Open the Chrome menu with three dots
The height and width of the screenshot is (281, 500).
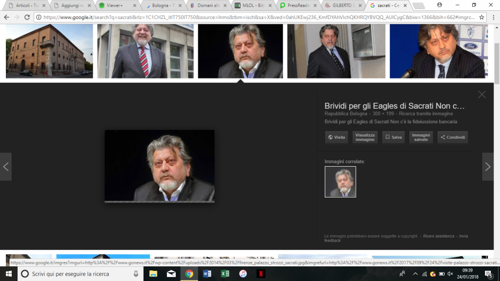pyautogui.click(x=493, y=17)
